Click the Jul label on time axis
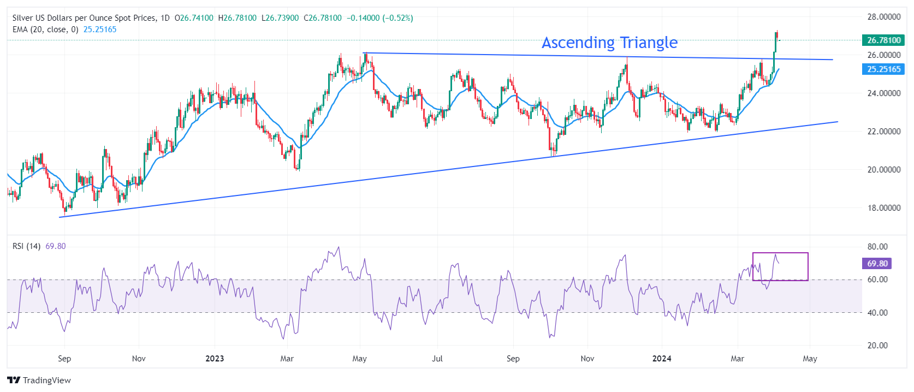Image resolution: width=914 pixels, height=392 pixels. [x=437, y=359]
